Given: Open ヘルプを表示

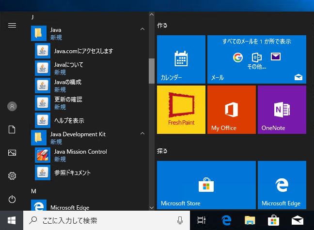Looking at the screenshot, I should (x=89, y=120).
